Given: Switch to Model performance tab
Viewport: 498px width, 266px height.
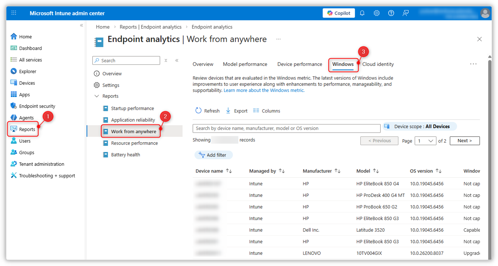Looking at the screenshot, I should click(245, 64).
